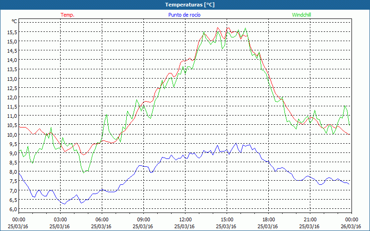Click the °C unit label on the axis

tap(14, 21)
